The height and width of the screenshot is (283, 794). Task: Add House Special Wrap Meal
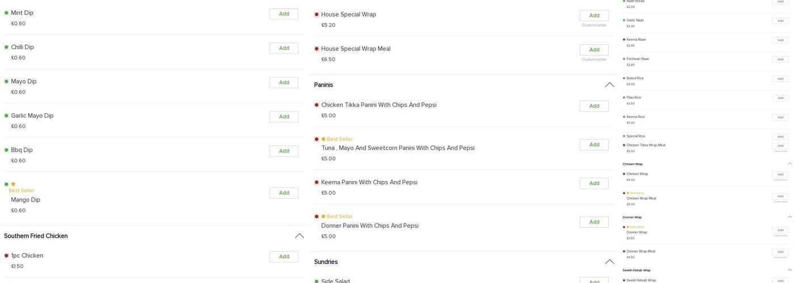click(594, 50)
